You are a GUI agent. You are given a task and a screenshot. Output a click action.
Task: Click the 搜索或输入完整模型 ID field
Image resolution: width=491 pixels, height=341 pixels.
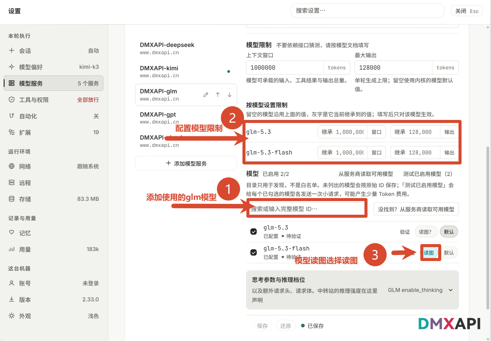coord(307,209)
